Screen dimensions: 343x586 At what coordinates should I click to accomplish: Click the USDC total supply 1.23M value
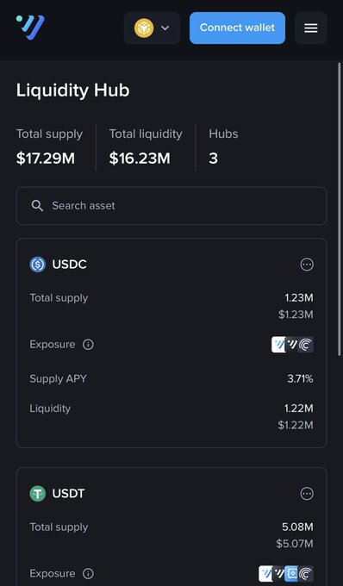298,298
